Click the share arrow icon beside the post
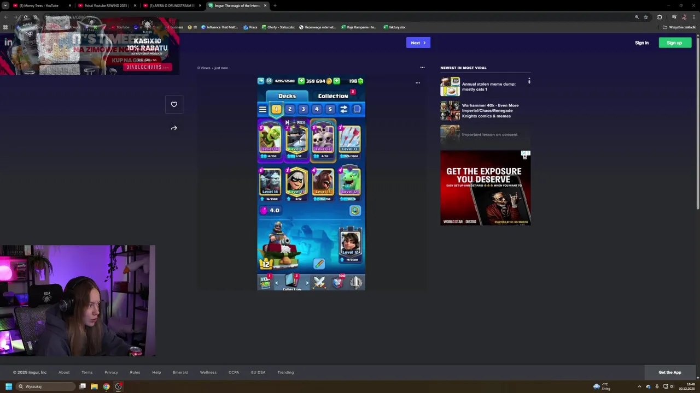Screen dimensions: 700x393 click(174, 128)
